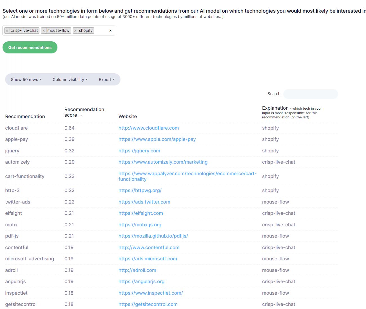Open the apple.com/apple-pay link
The width and height of the screenshot is (366, 309).
coord(157,139)
